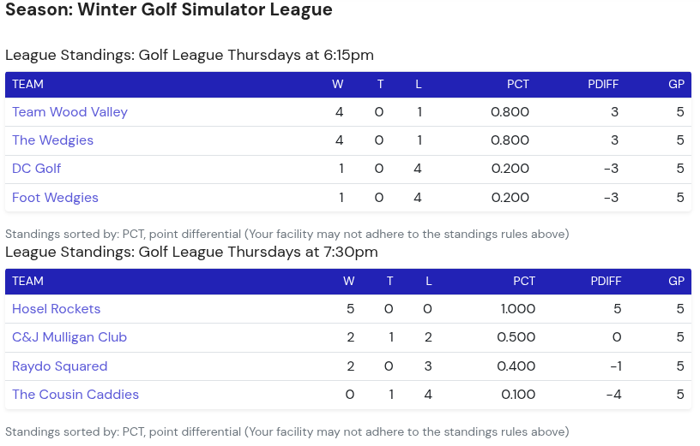Click the GP header in 6:15pm table
700x446 pixels.
pyautogui.click(x=676, y=84)
